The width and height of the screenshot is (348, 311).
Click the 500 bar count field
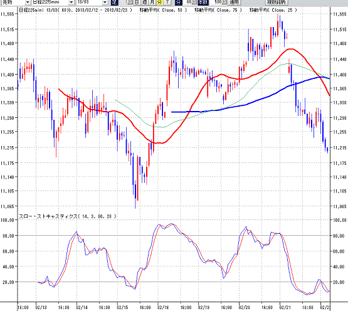(215, 3)
